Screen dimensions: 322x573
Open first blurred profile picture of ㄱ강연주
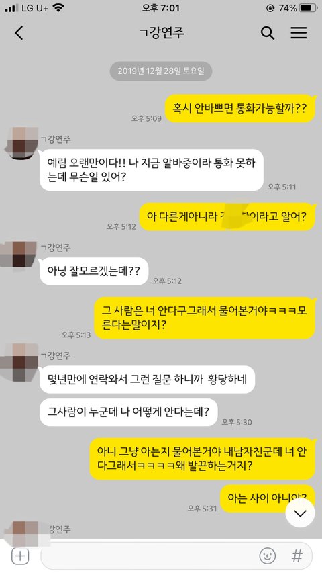pos(21,143)
